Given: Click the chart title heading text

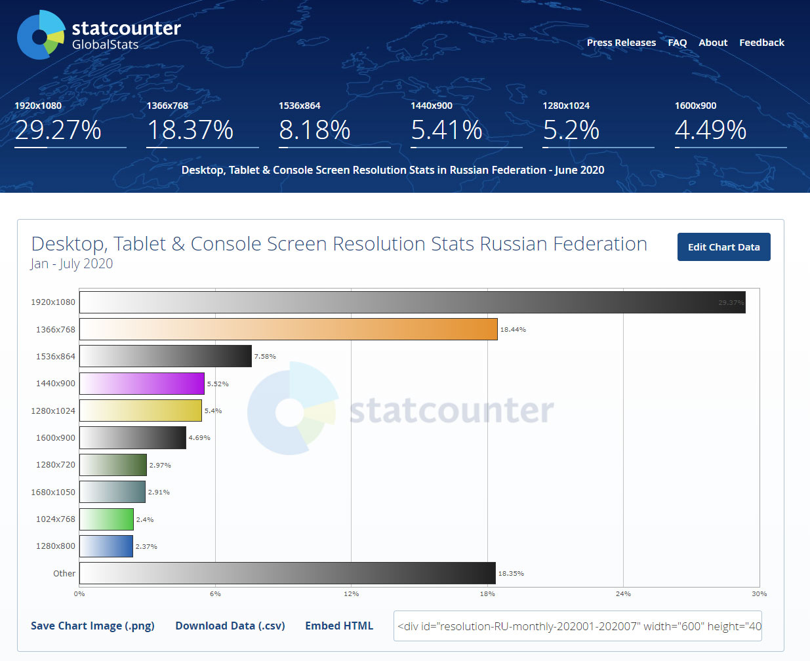Looking at the screenshot, I should pos(339,244).
